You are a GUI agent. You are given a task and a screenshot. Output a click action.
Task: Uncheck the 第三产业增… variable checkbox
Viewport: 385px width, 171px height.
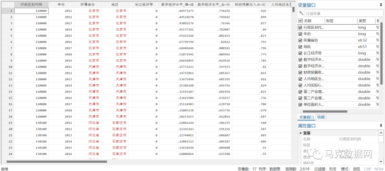[300, 98]
